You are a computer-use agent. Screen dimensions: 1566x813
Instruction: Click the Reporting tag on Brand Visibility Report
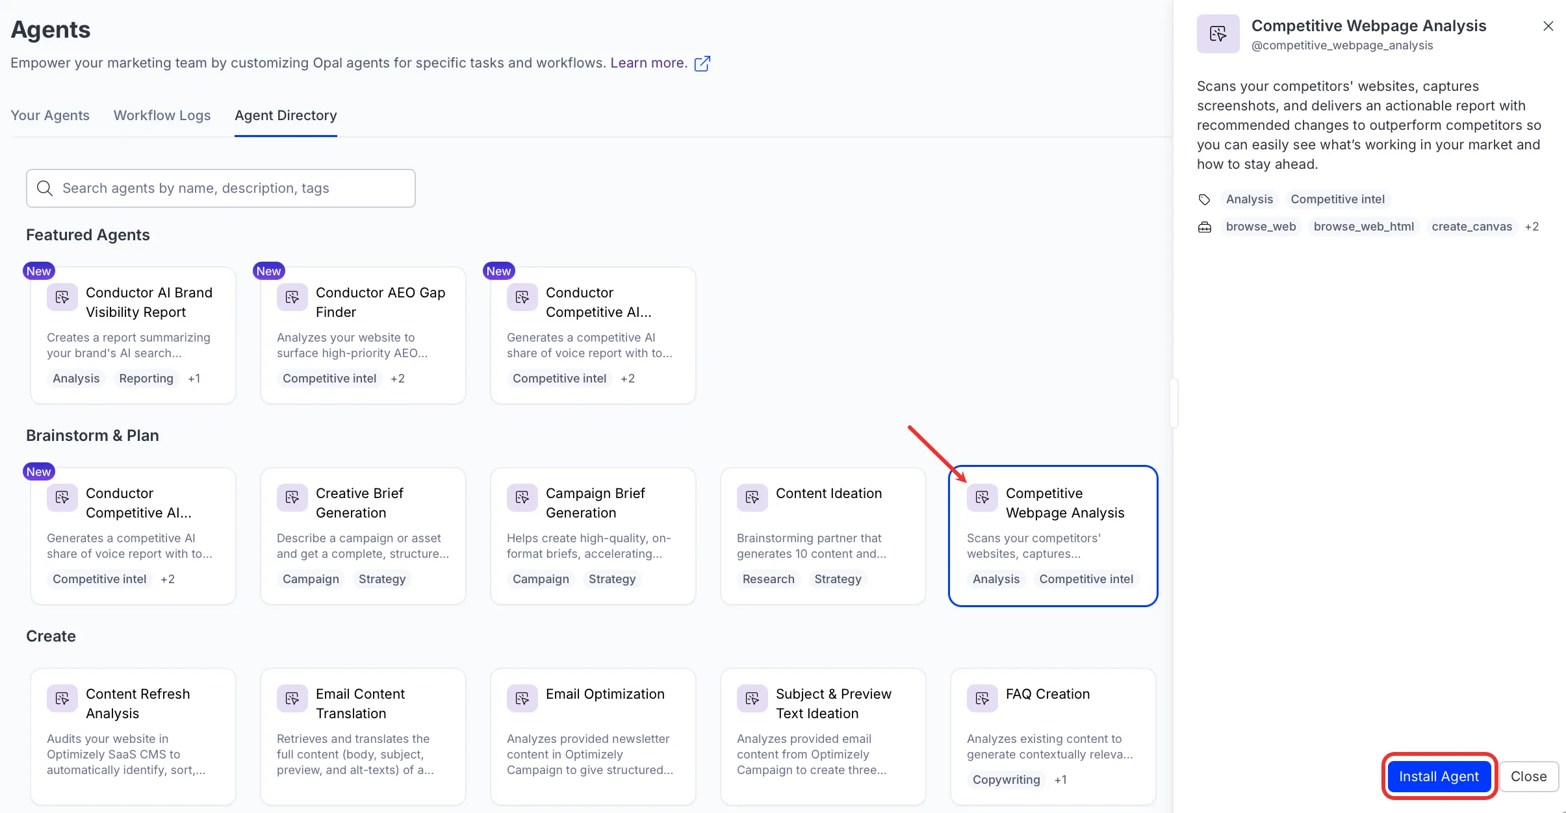coord(146,379)
